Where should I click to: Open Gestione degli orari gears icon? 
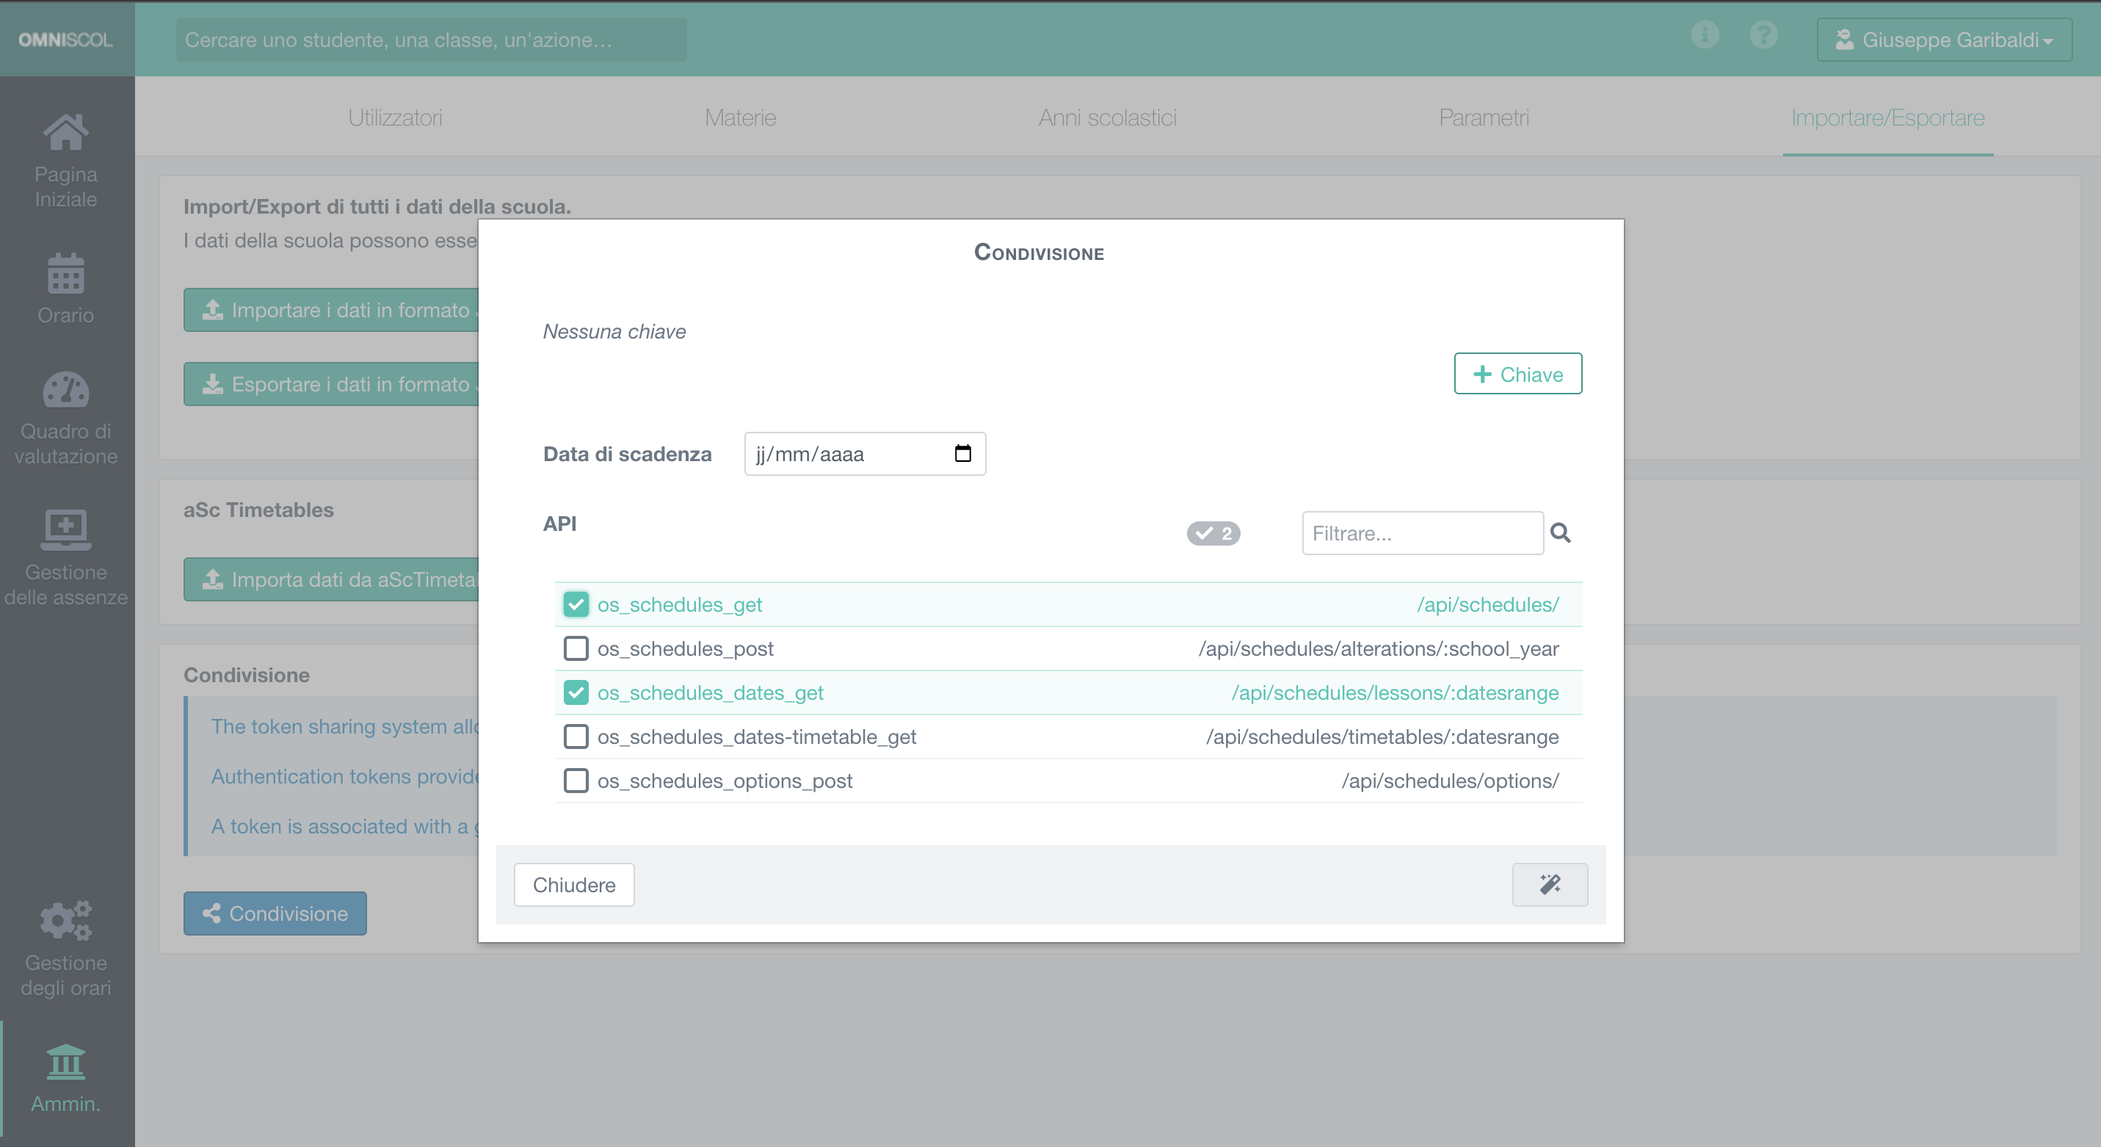(65, 920)
